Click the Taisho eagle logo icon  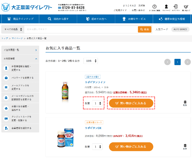(6, 7)
